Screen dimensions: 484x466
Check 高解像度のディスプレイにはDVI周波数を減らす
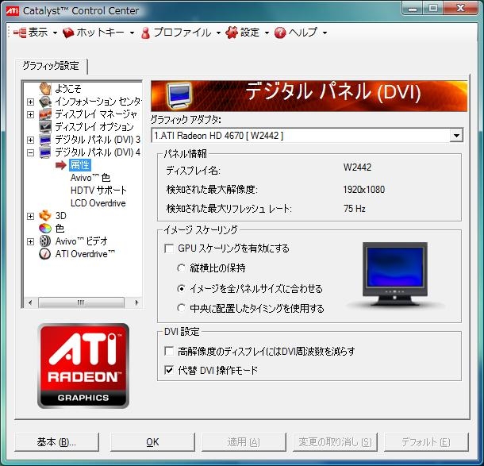(169, 351)
